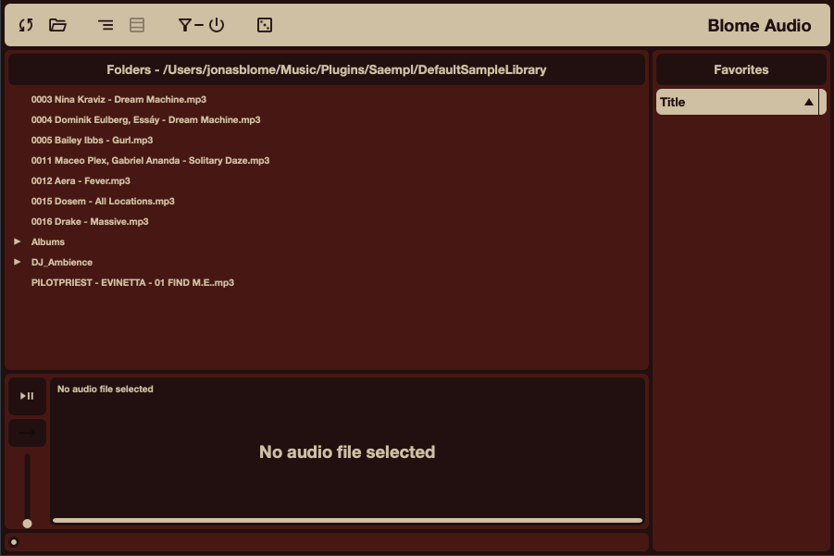This screenshot has width=834, height=556.
Task: Switch to the list view icon
Action: (106, 25)
